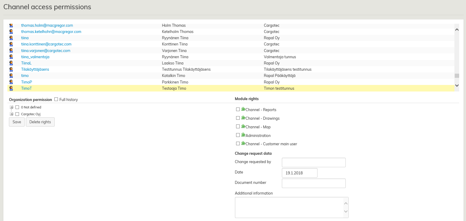The width and height of the screenshot is (466, 221).
Task: Open the TiinaL user link
Action: point(26,63)
